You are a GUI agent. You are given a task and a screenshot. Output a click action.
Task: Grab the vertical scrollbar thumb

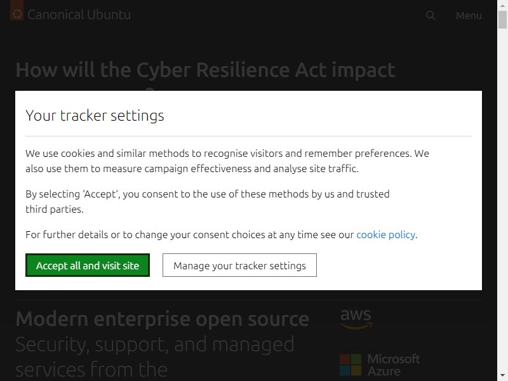(502, 20)
